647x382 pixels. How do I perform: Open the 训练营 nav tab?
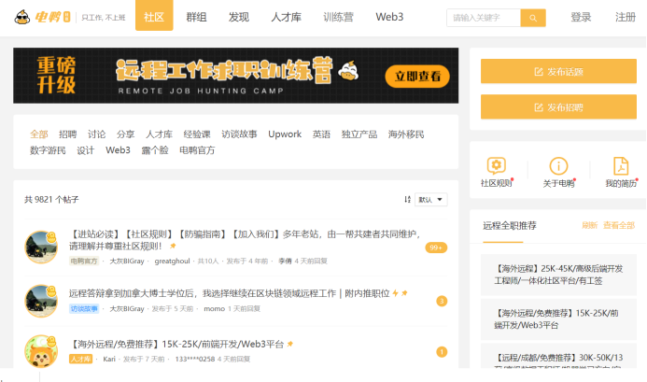click(338, 17)
